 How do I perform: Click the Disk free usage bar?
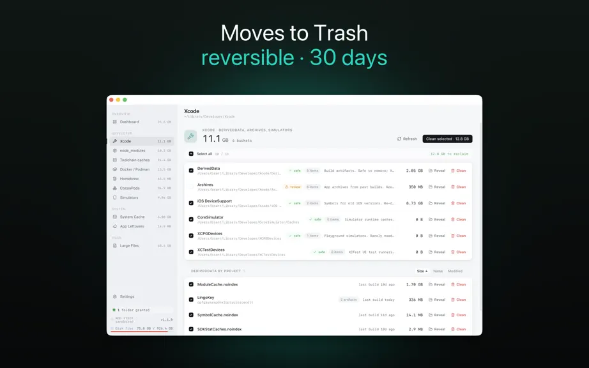coord(142,332)
